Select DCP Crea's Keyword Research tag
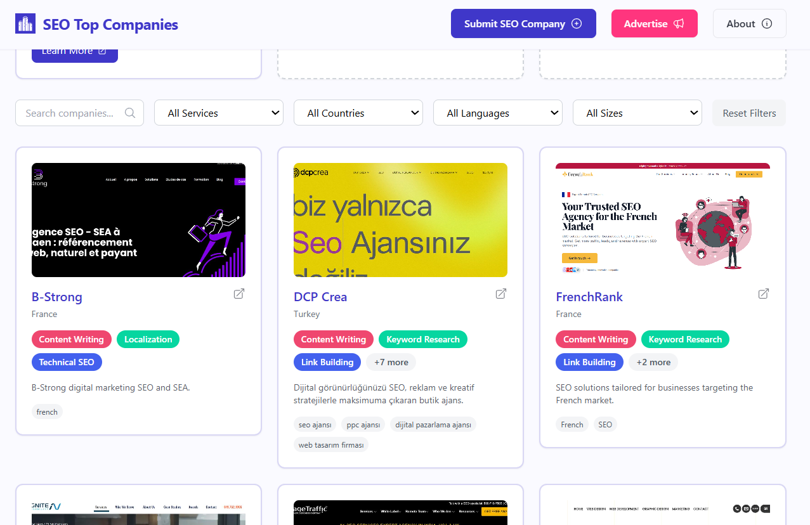 [x=423, y=339]
